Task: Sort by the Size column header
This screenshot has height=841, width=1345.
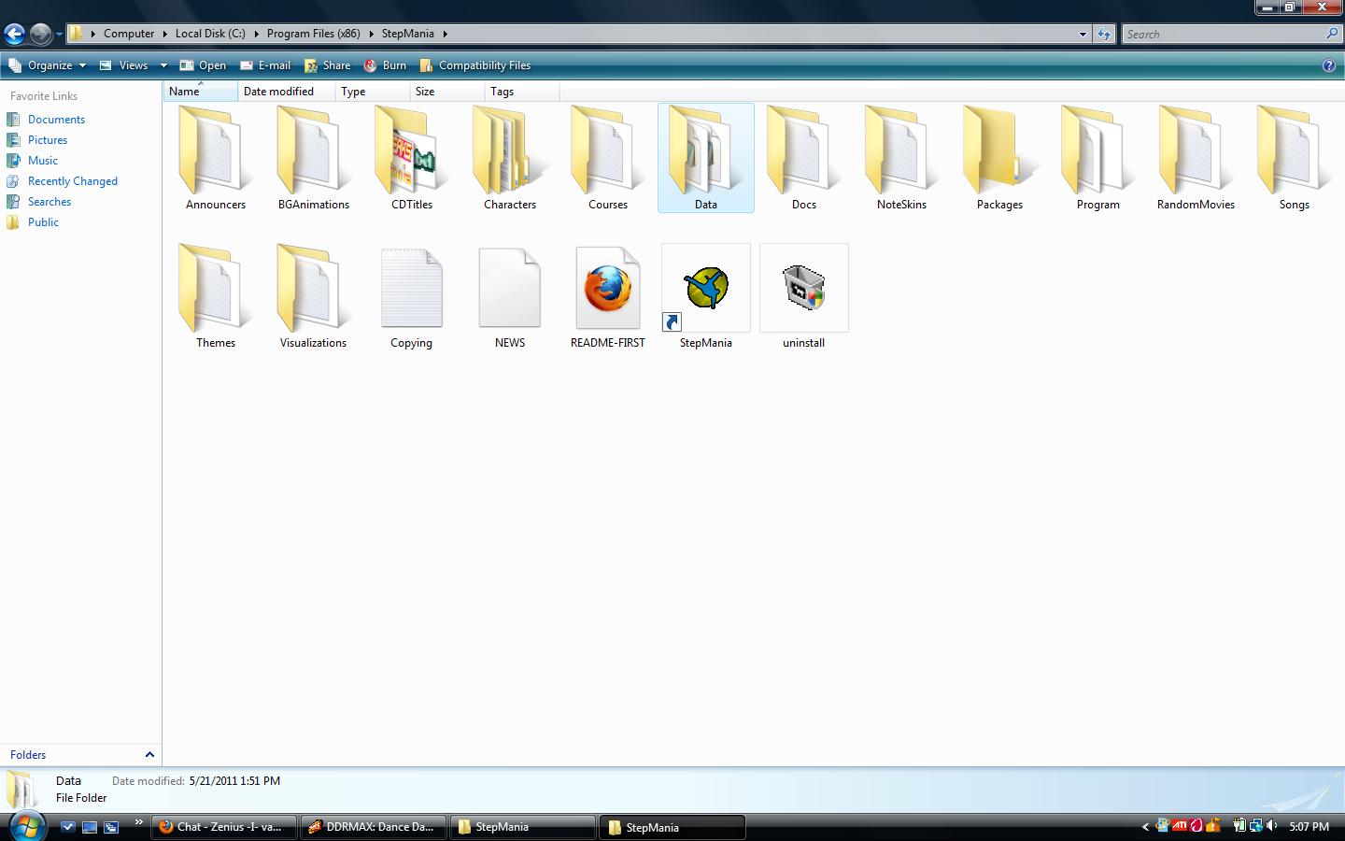Action: coord(447,91)
